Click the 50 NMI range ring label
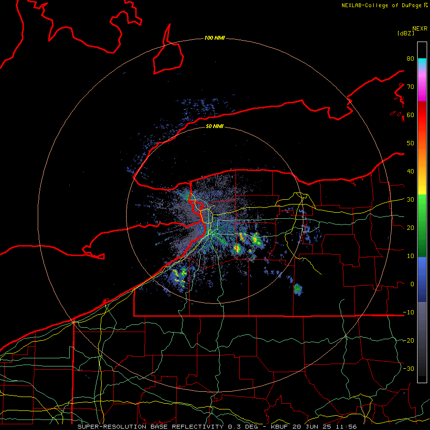This screenshot has width=430, height=430. pyautogui.click(x=215, y=126)
